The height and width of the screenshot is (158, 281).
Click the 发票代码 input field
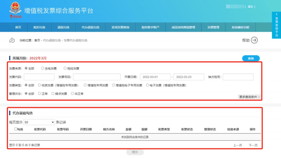click(39, 77)
